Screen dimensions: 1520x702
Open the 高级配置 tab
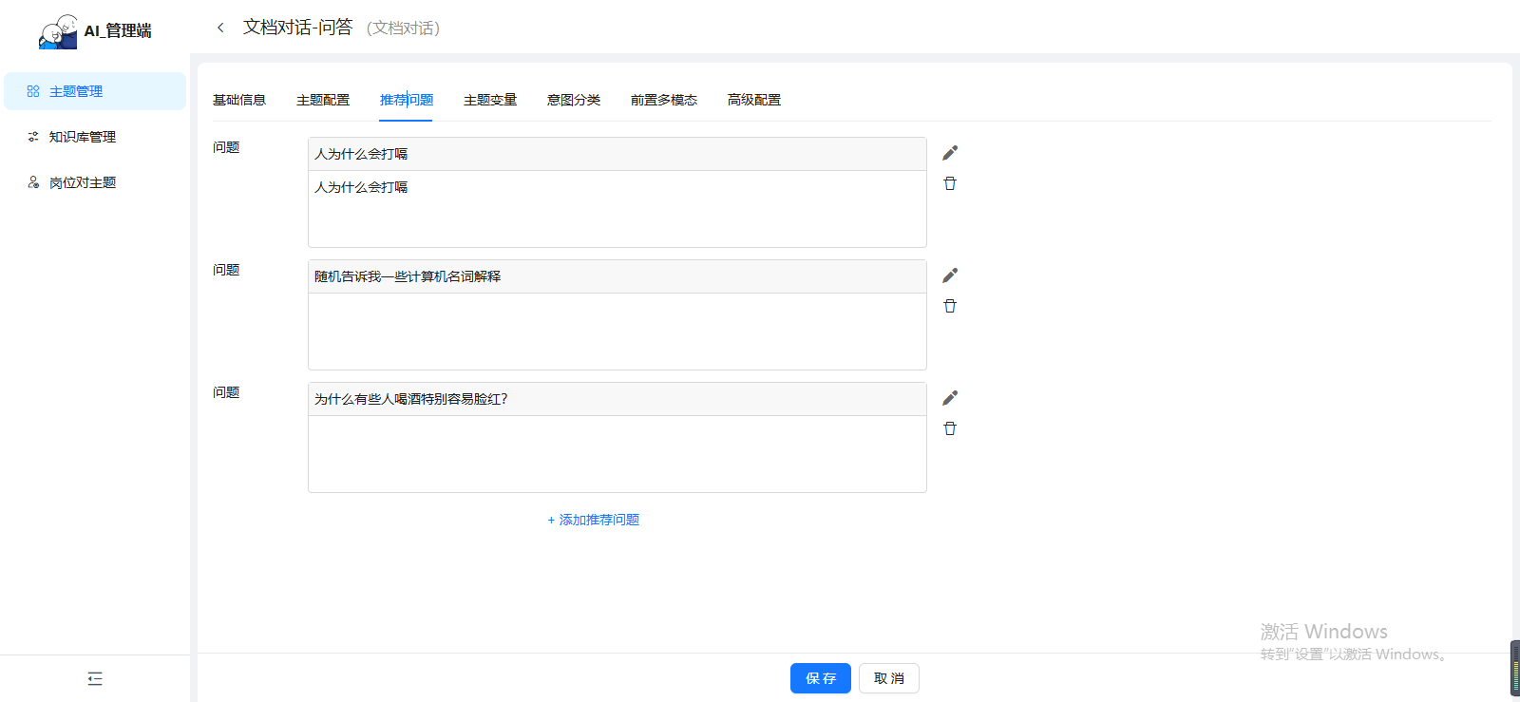click(754, 100)
